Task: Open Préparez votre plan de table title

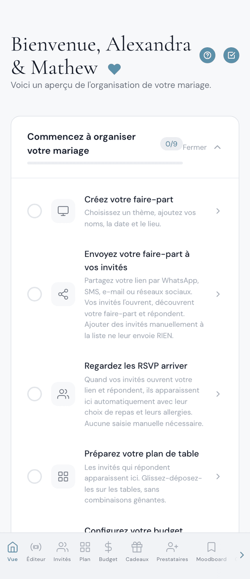Action: point(142,454)
